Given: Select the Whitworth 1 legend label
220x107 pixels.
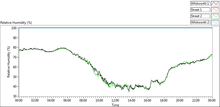Looking at the screenshot, I should pyautogui.click(x=200, y=4).
